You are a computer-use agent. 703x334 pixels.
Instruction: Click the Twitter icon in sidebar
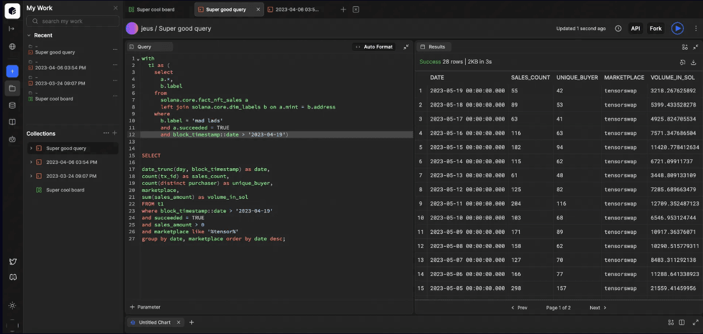(x=12, y=261)
